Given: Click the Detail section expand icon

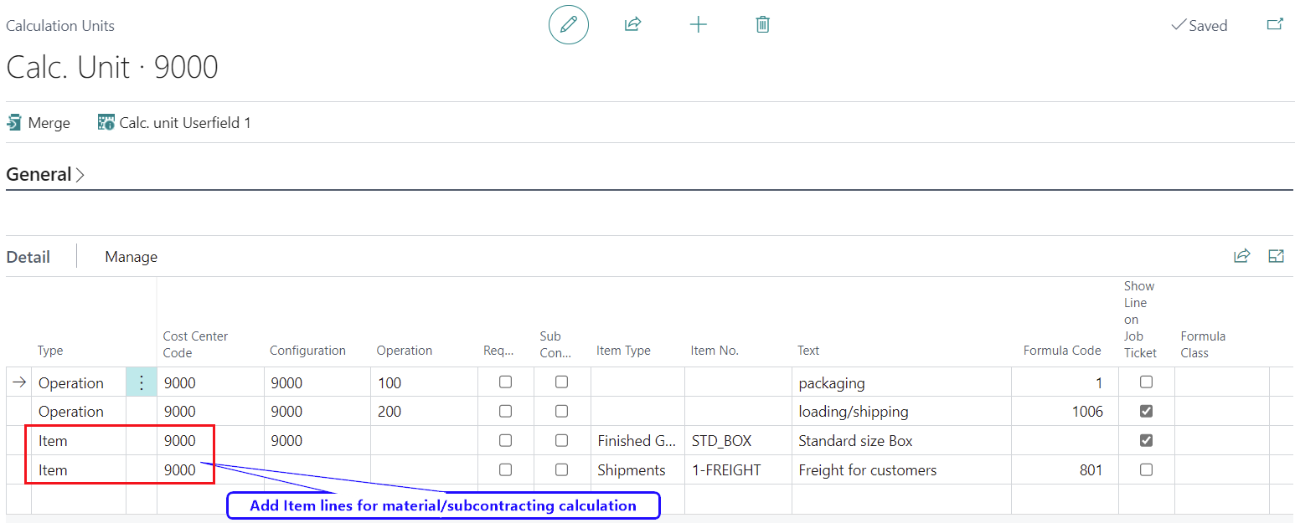Looking at the screenshot, I should (1276, 256).
